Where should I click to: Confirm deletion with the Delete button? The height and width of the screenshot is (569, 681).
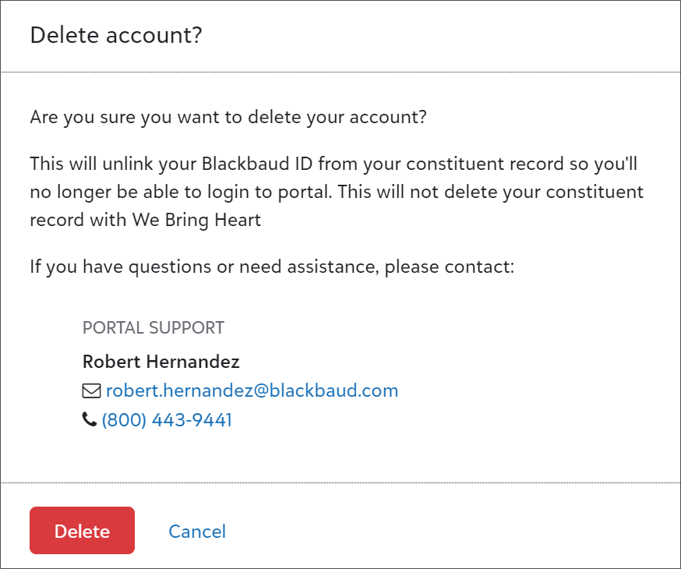pyautogui.click(x=82, y=530)
